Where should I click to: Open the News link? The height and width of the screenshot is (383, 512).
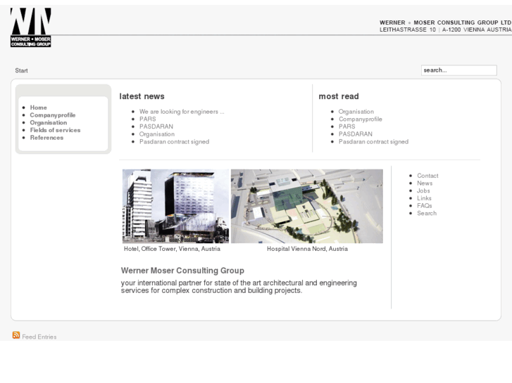click(425, 183)
